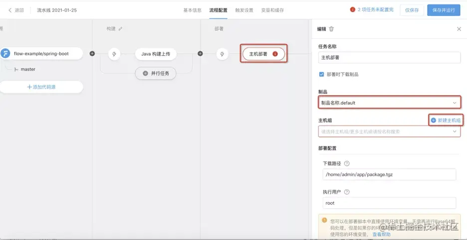Select the 主机部署 task node
Image resolution: width=467 pixels, height=240 pixels.
point(263,54)
